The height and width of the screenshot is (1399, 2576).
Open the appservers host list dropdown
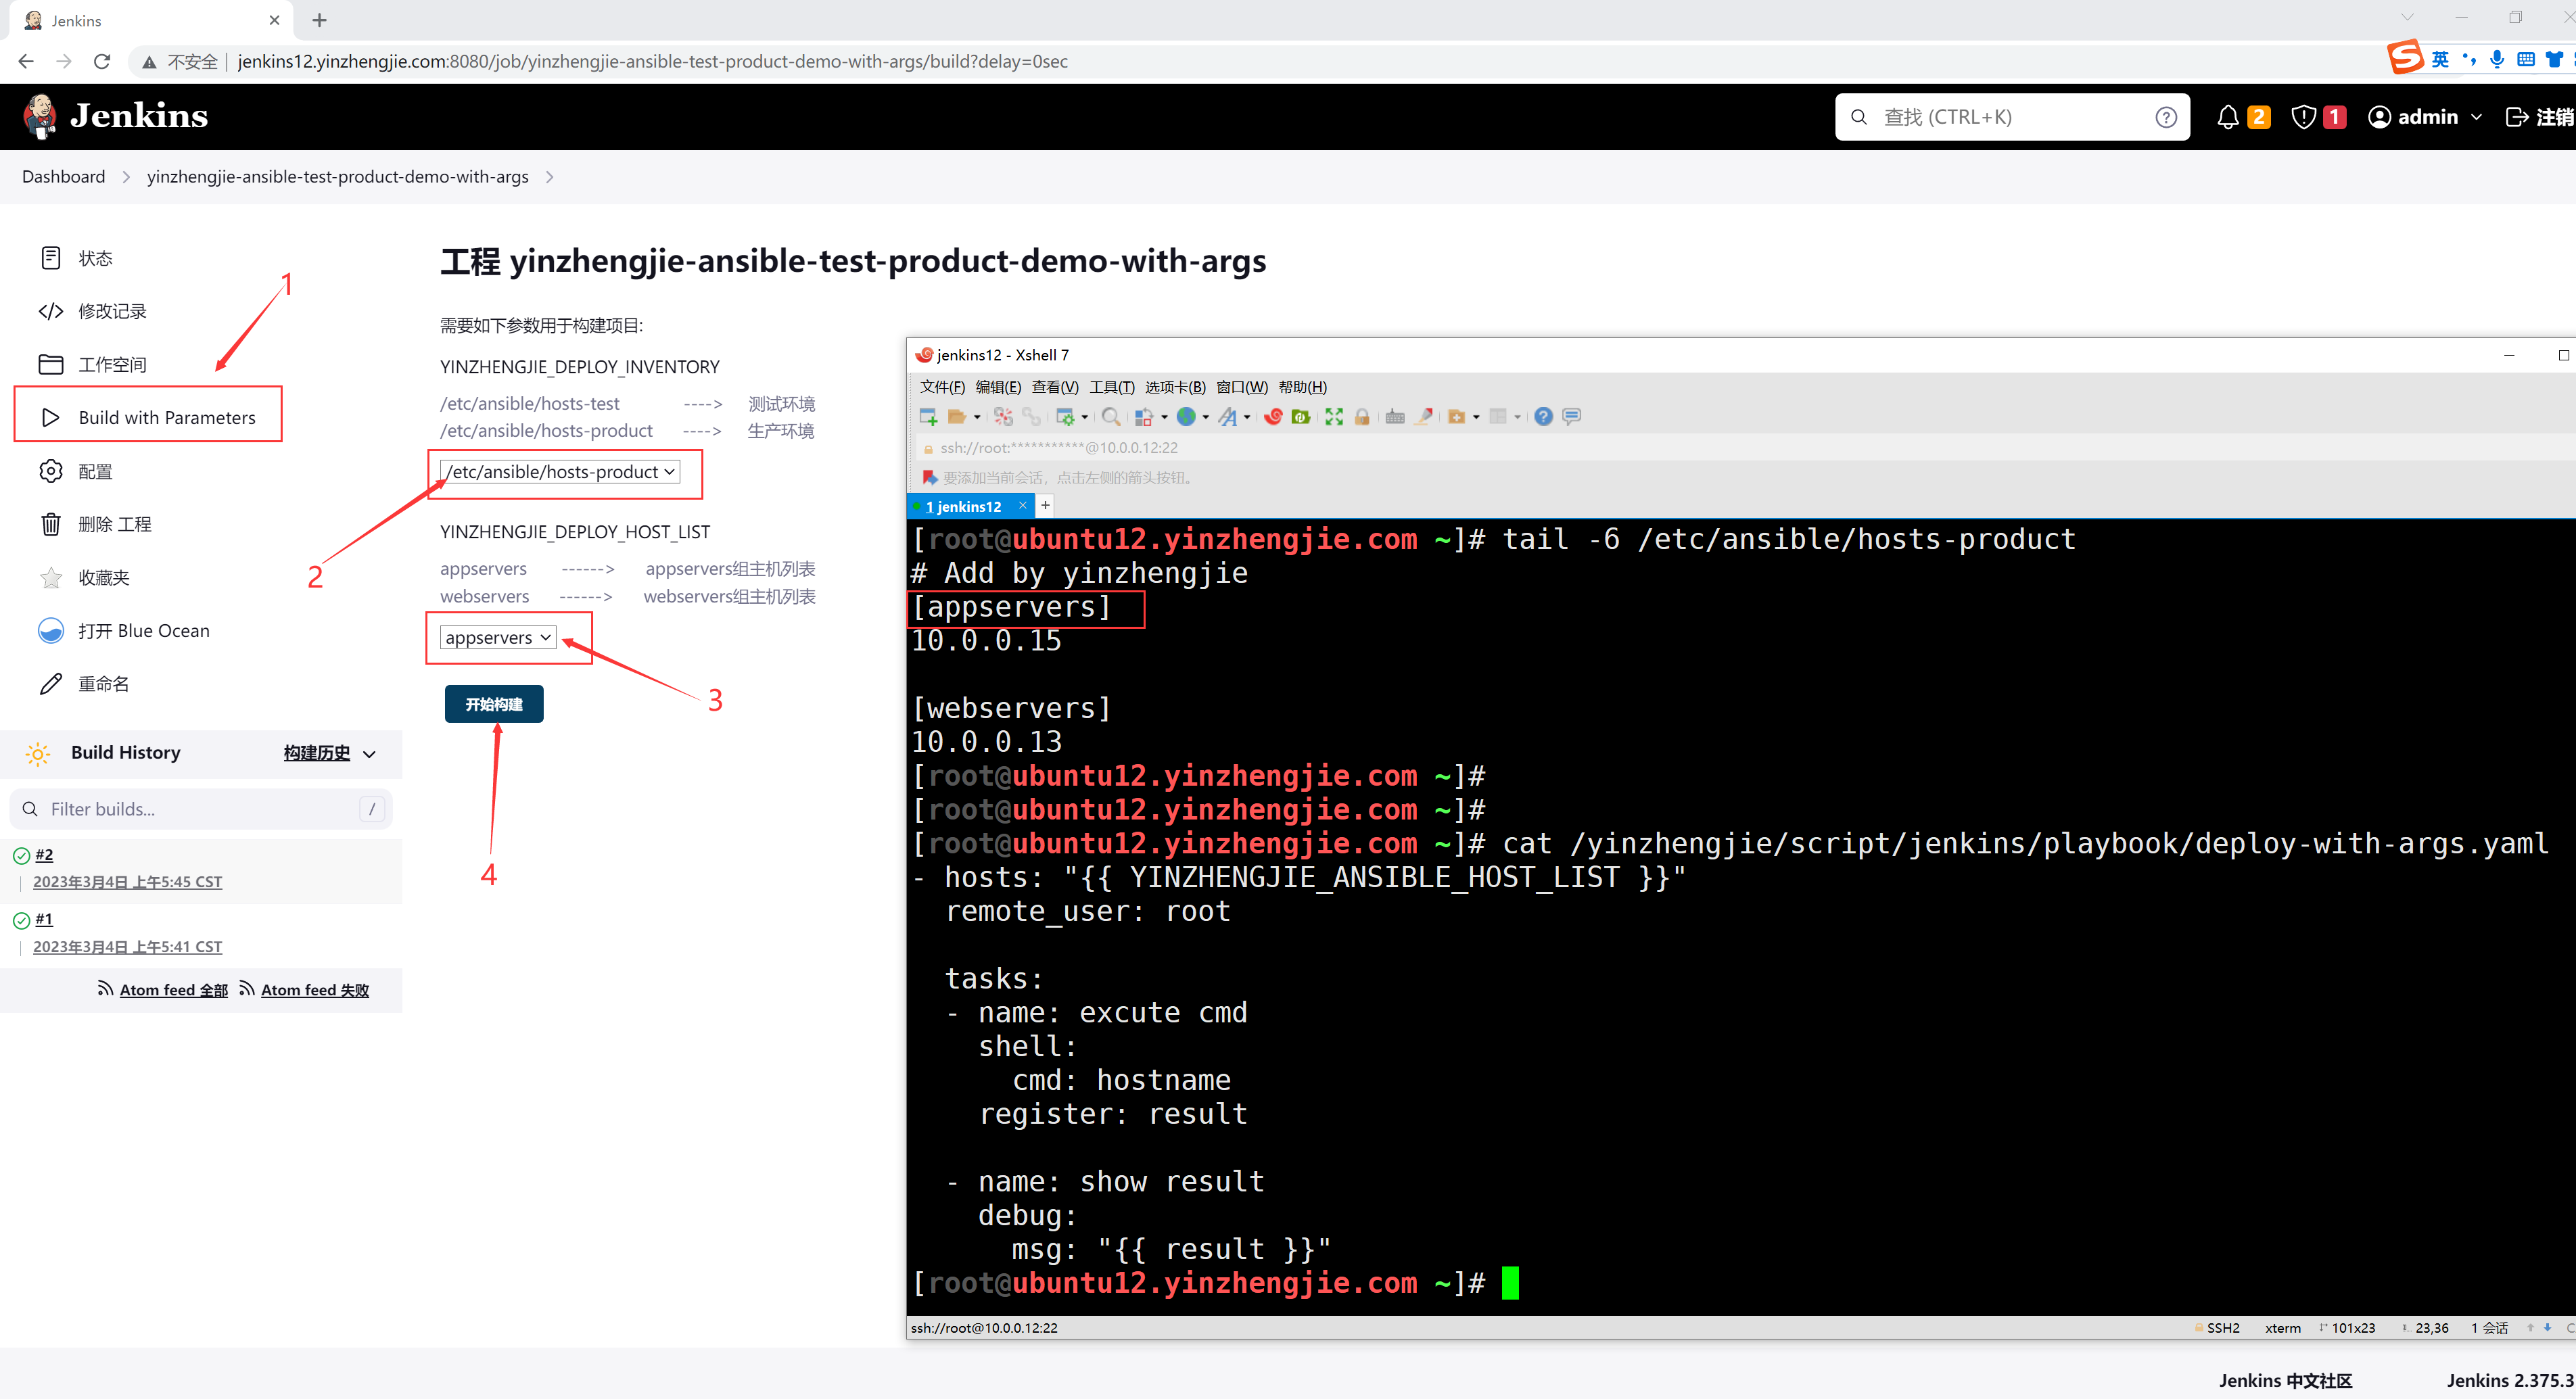point(498,638)
